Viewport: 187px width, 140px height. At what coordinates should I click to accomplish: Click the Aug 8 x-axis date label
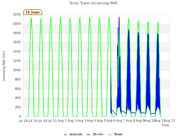click(130, 120)
